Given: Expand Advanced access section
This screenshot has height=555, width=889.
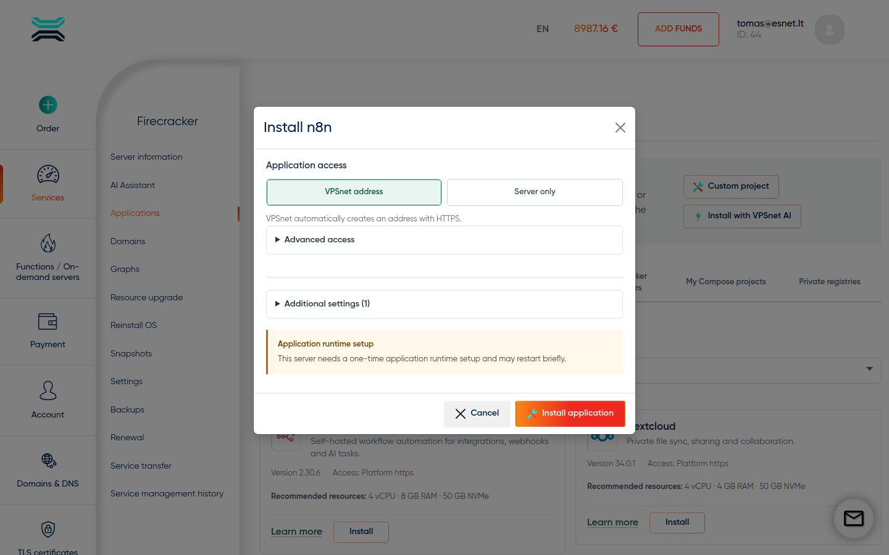Looking at the screenshot, I should point(444,240).
